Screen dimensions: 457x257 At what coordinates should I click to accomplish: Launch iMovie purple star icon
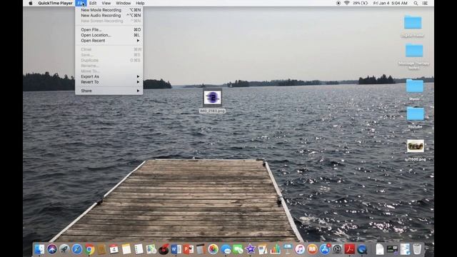pyautogui.click(x=250, y=249)
